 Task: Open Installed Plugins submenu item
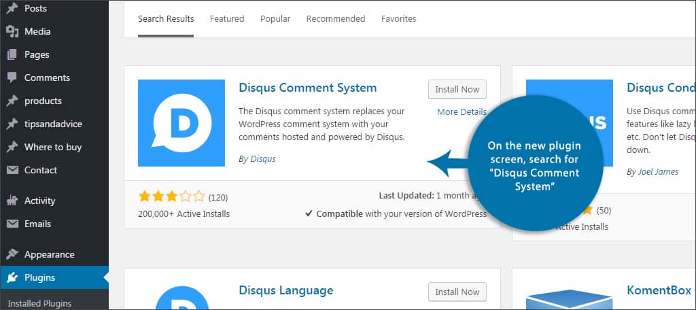tap(39, 304)
